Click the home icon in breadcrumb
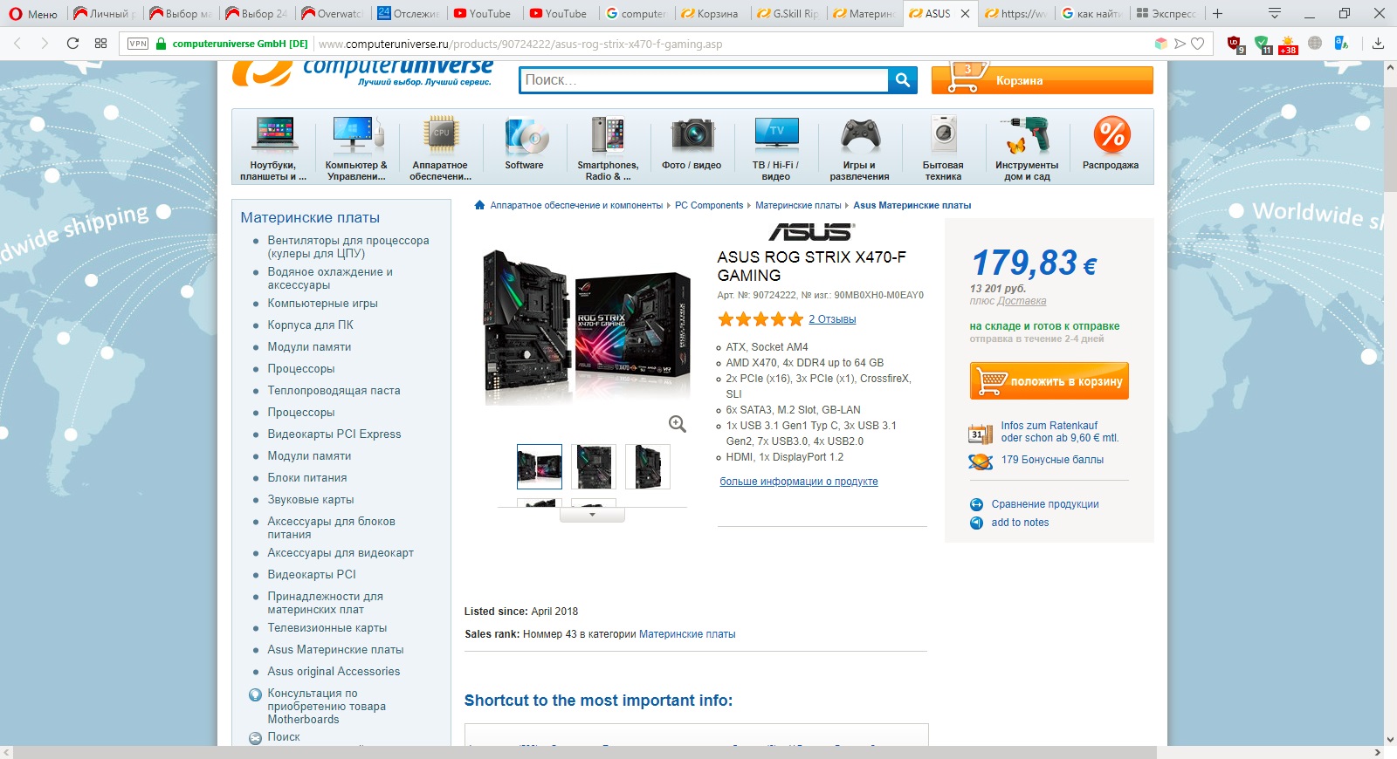Screen dimensions: 1397x759 [x=479, y=206]
